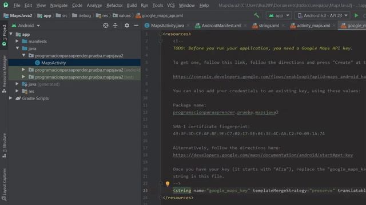Screen dimensions: 366x205
Task: Expand the res folder
Action: pyautogui.click(x=17, y=91)
